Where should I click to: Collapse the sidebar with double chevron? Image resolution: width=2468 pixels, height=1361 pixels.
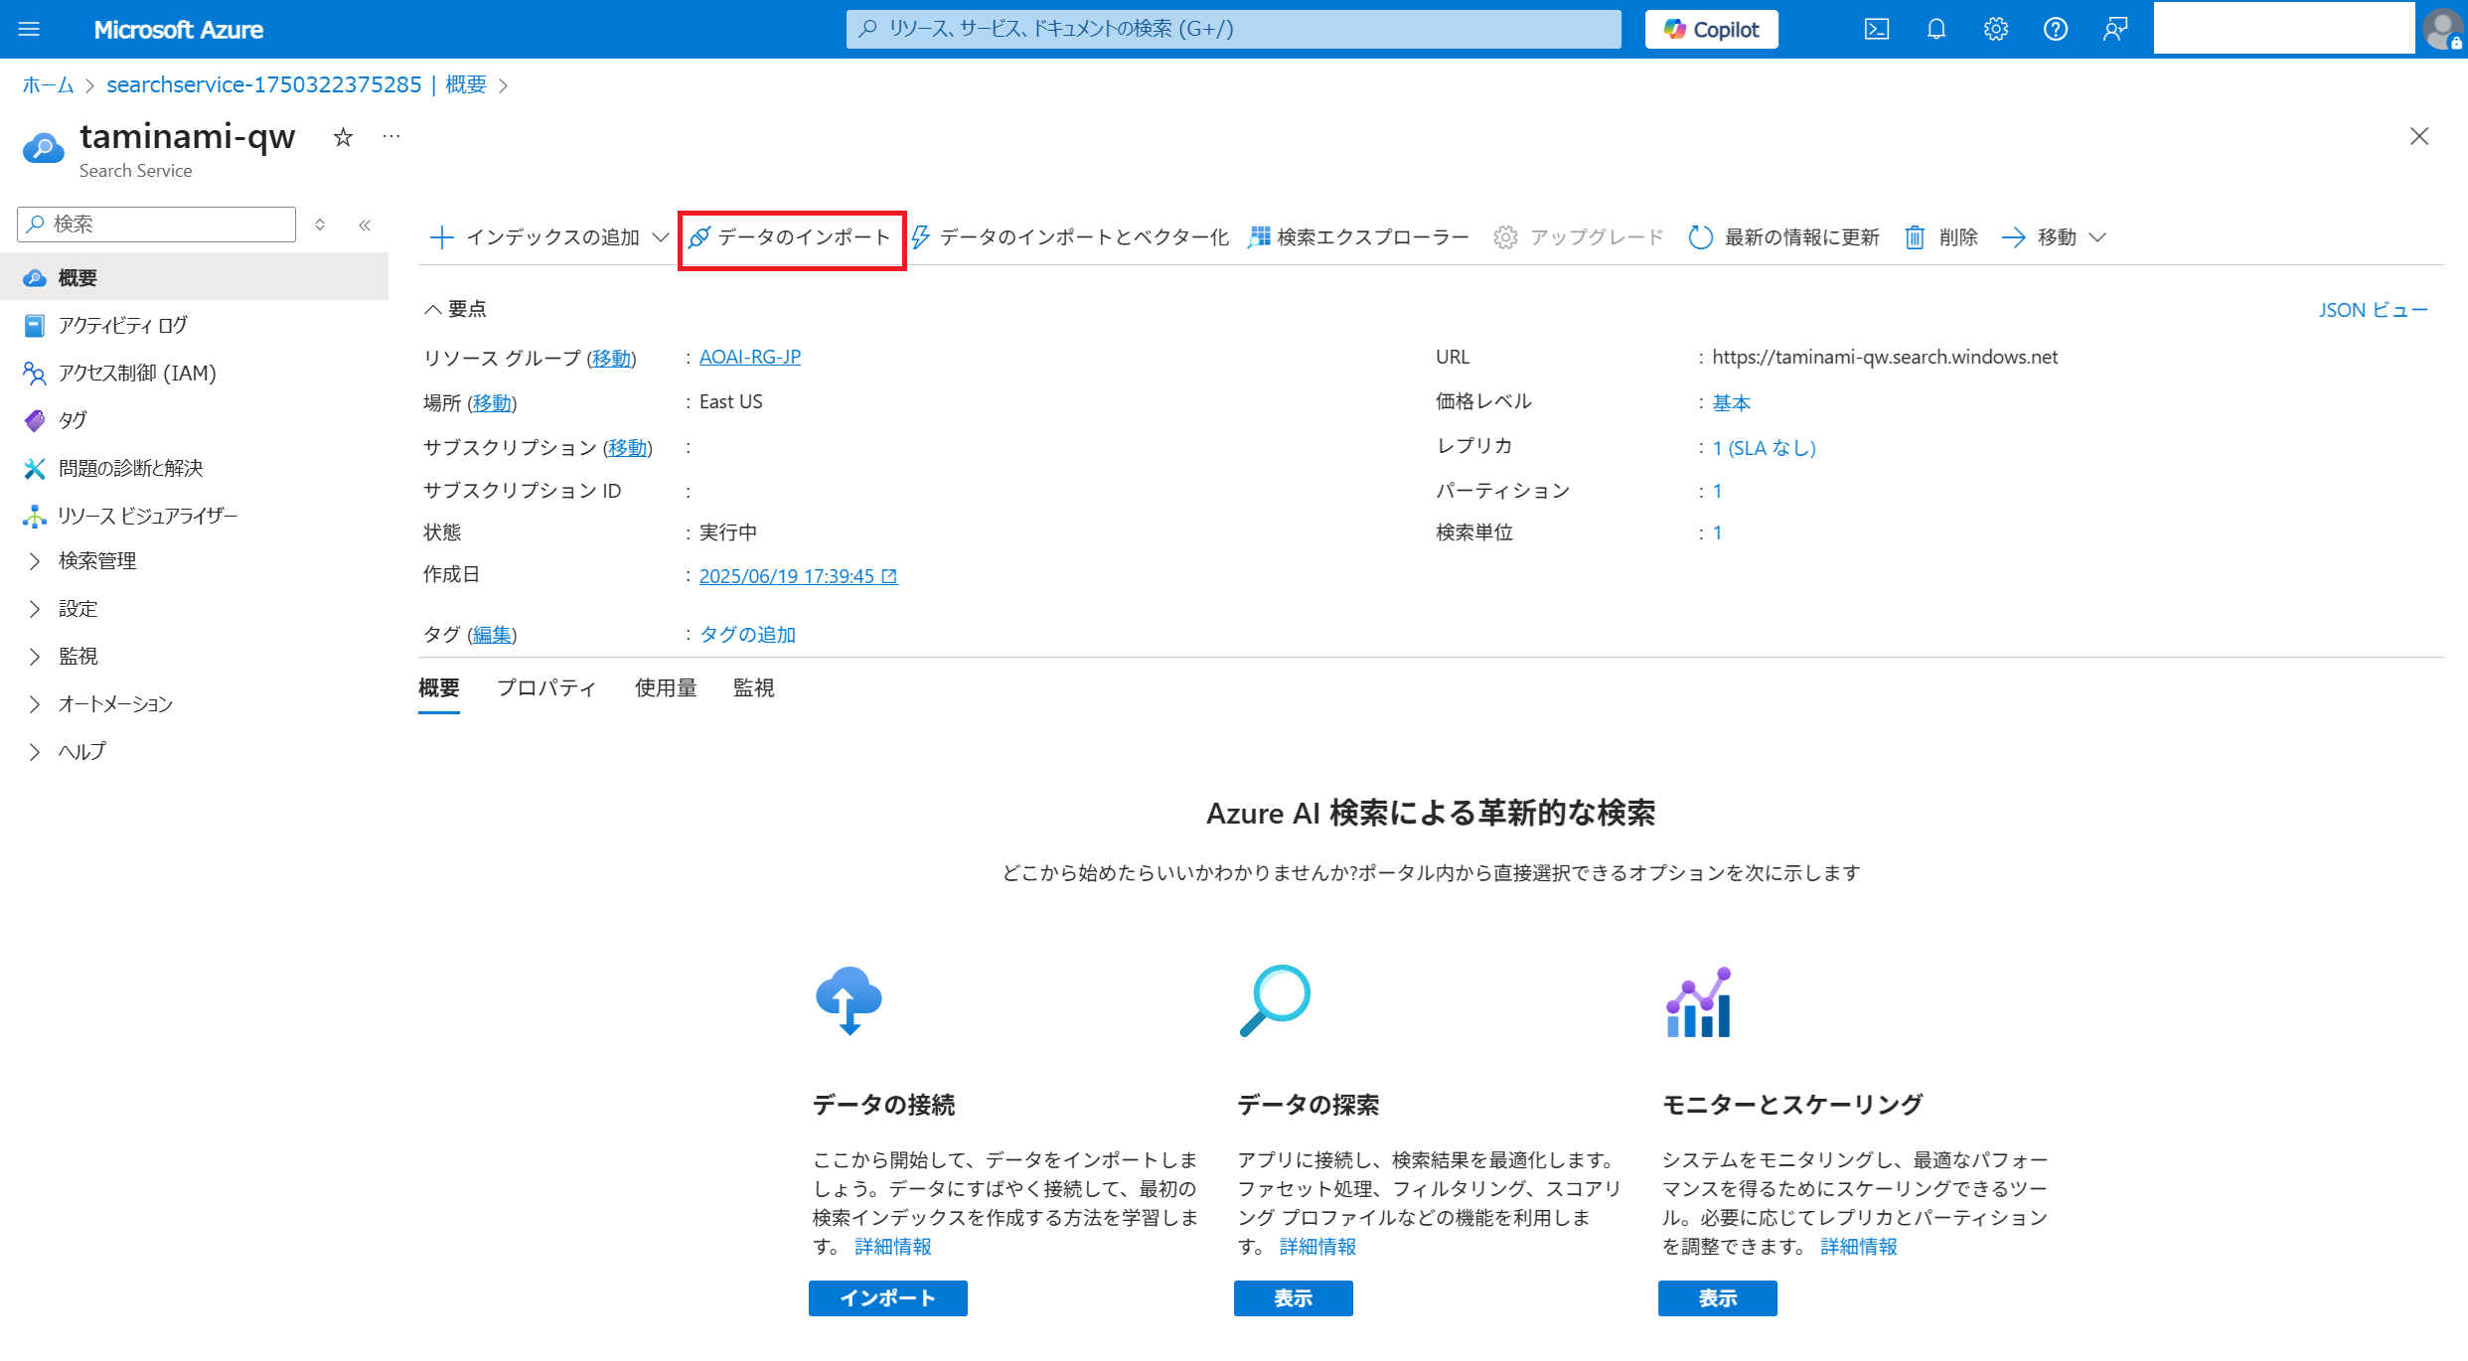[x=365, y=225]
